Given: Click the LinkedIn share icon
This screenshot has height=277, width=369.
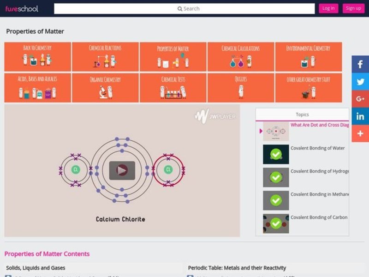Looking at the screenshot, I should [x=360, y=116].
